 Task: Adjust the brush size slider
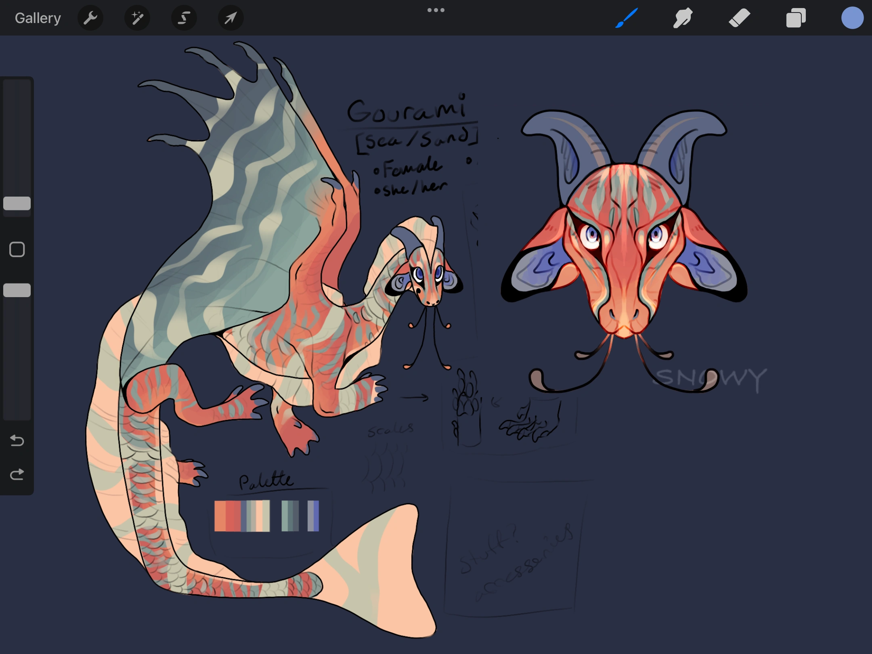tap(17, 204)
